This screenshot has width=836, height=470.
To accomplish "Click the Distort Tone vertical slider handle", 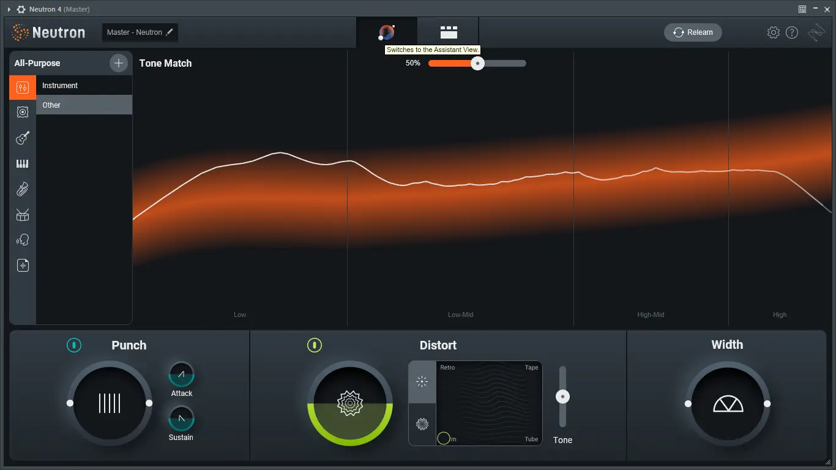I will 562,397.
